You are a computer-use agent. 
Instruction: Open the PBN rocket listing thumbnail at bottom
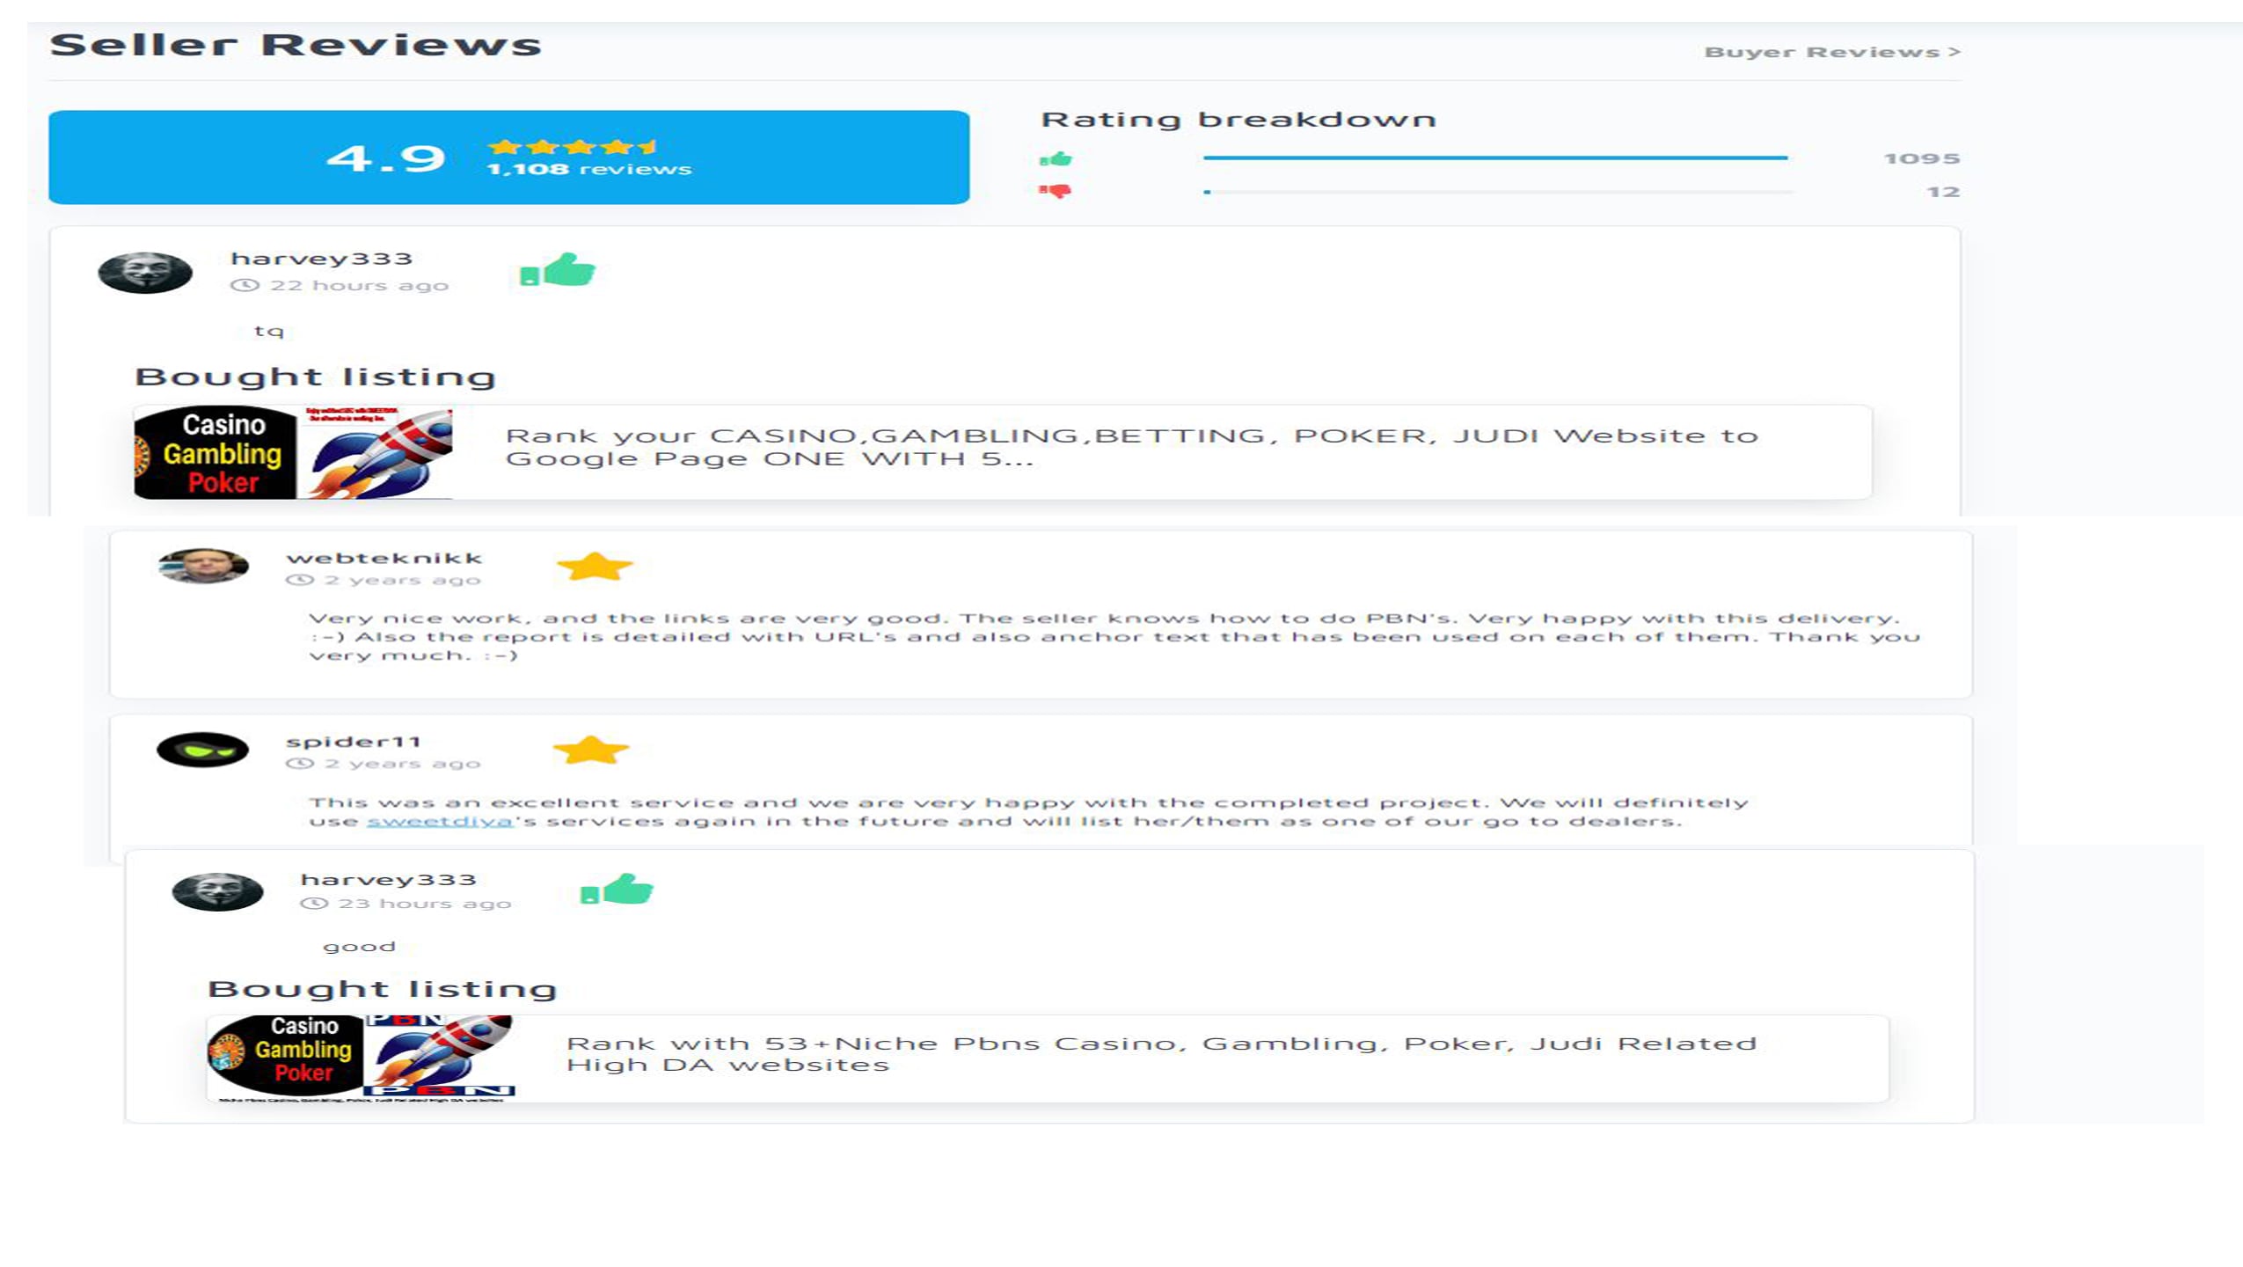coord(361,1057)
